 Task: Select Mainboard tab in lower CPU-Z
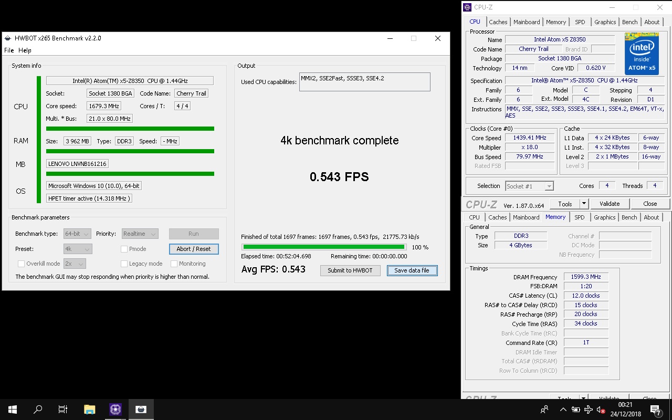point(526,217)
